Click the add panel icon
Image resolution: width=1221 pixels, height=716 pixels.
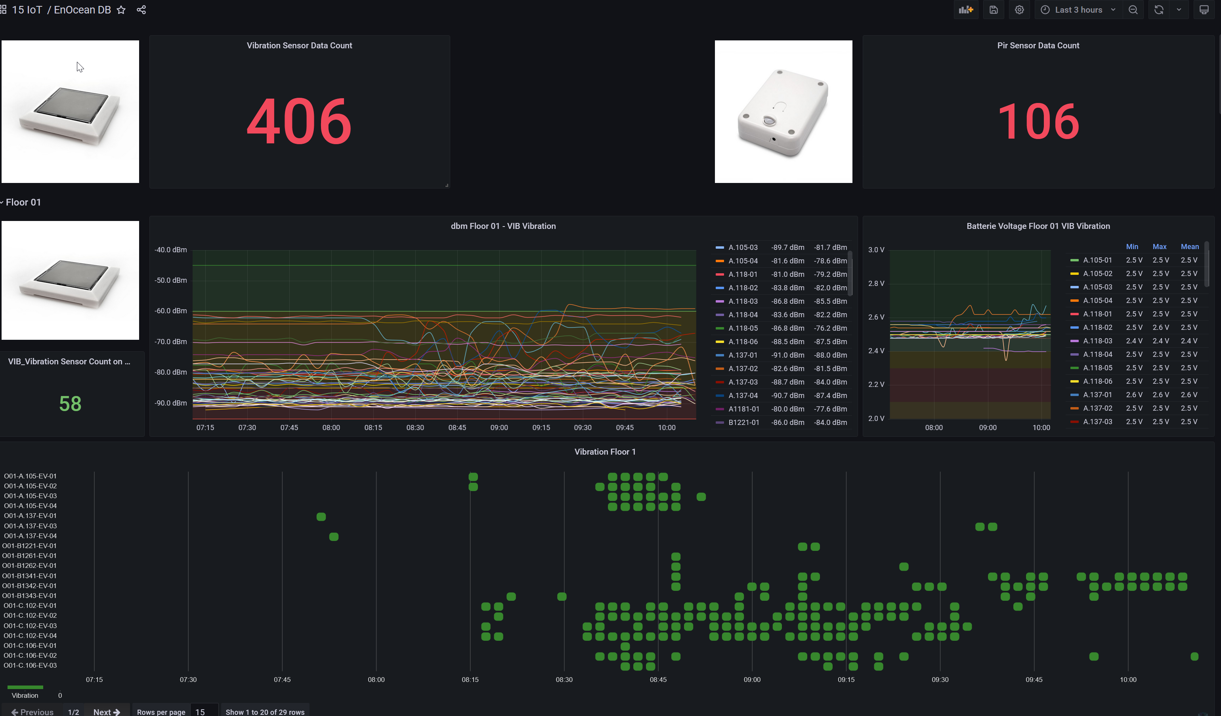[x=966, y=10]
